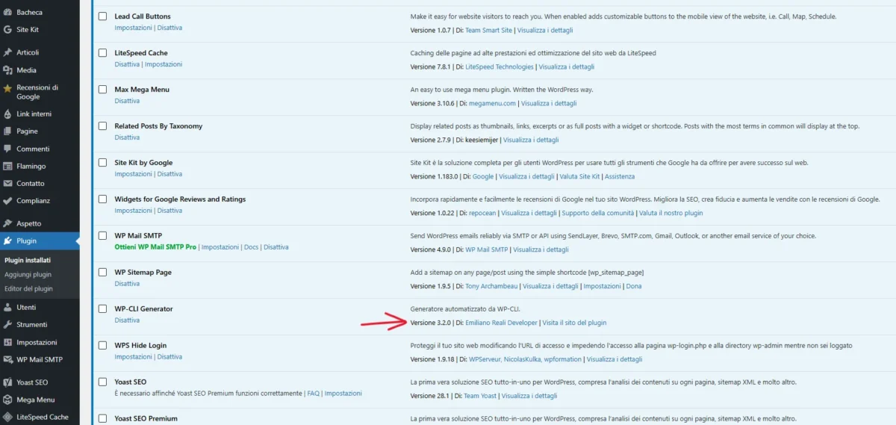
Task: Open megamenu.com author link
Action: point(493,103)
